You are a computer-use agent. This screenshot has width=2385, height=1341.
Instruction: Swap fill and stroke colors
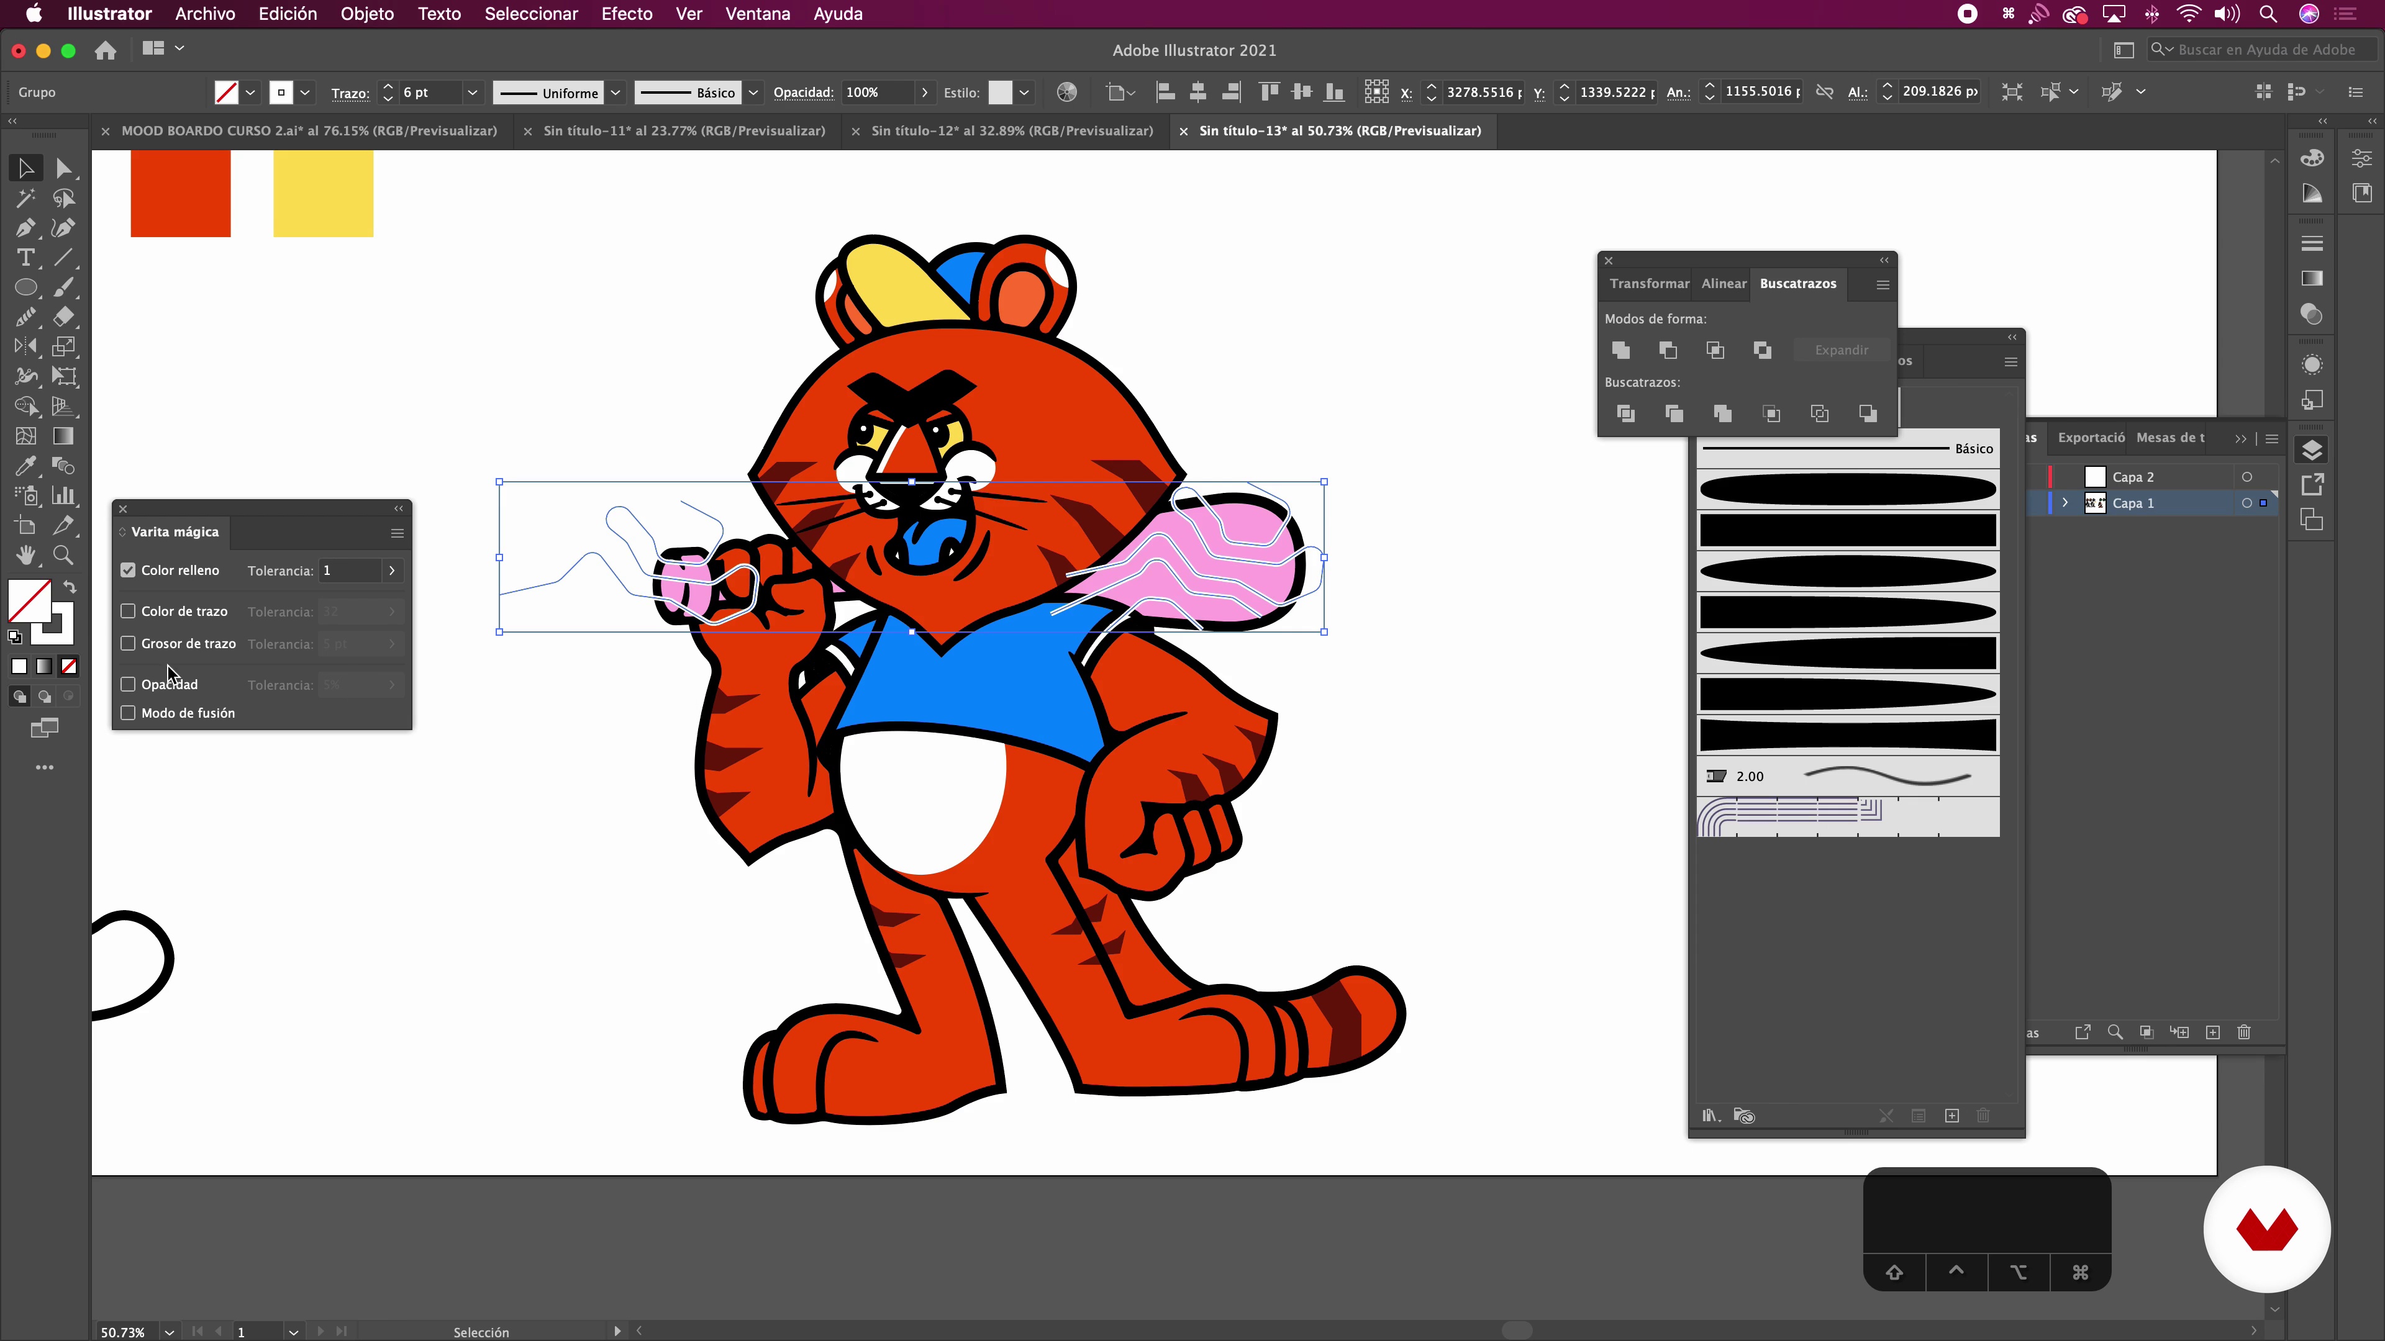click(70, 587)
